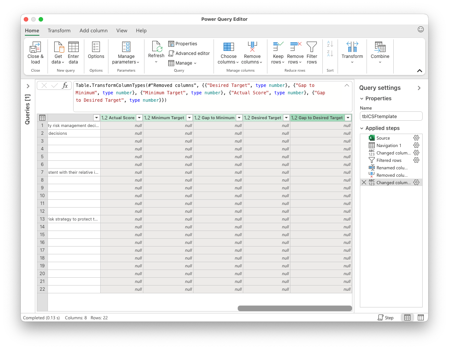
Task: Click the Refresh icon
Action: tap(156, 46)
